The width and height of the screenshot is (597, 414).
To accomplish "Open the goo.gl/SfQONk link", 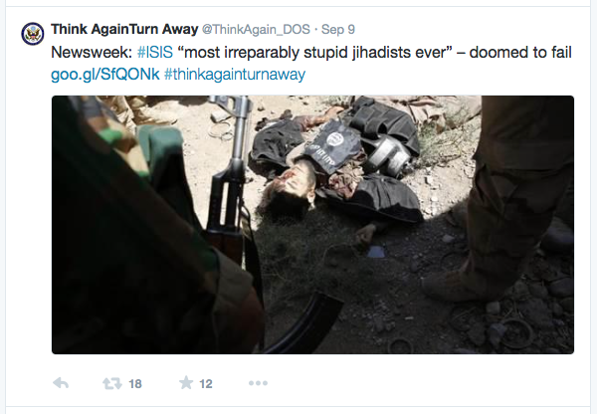I will pos(105,75).
